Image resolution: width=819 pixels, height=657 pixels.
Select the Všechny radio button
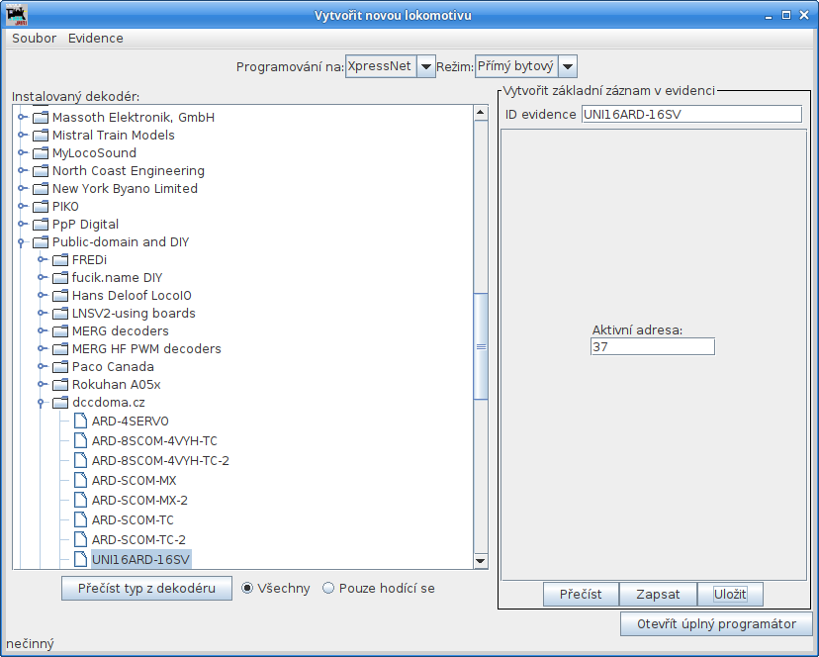click(x=248, y=588)
